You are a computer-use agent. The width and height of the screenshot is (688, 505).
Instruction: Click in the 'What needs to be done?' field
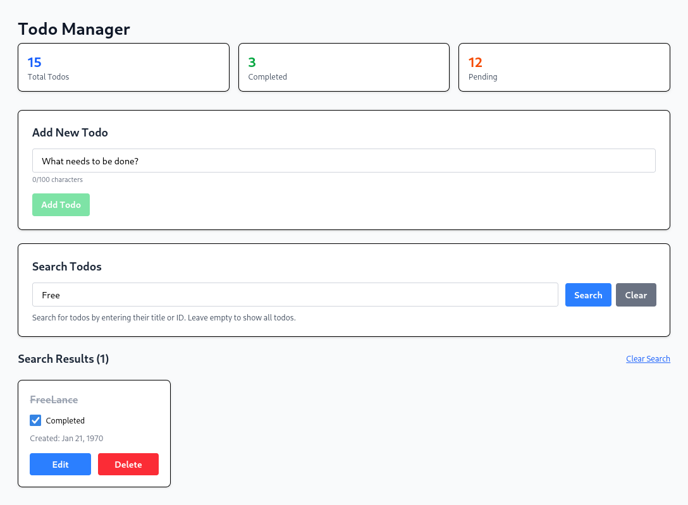343,161
